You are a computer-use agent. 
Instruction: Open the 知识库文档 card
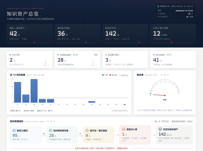pos(125,34)
